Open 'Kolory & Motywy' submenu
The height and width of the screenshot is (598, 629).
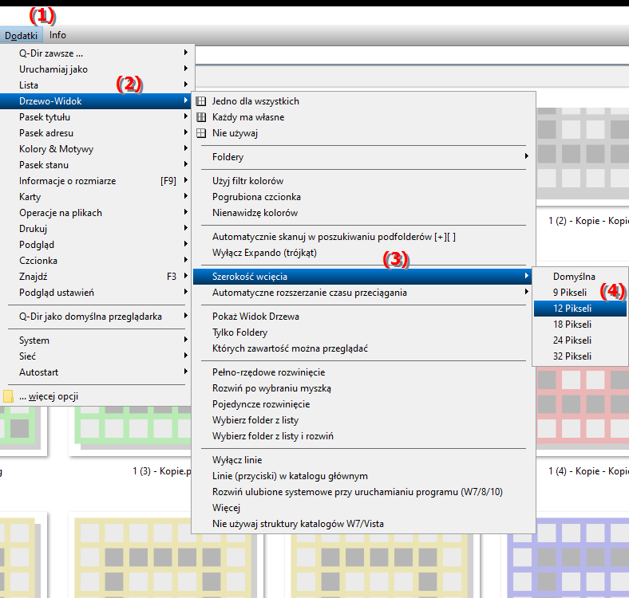coord(96,149)
